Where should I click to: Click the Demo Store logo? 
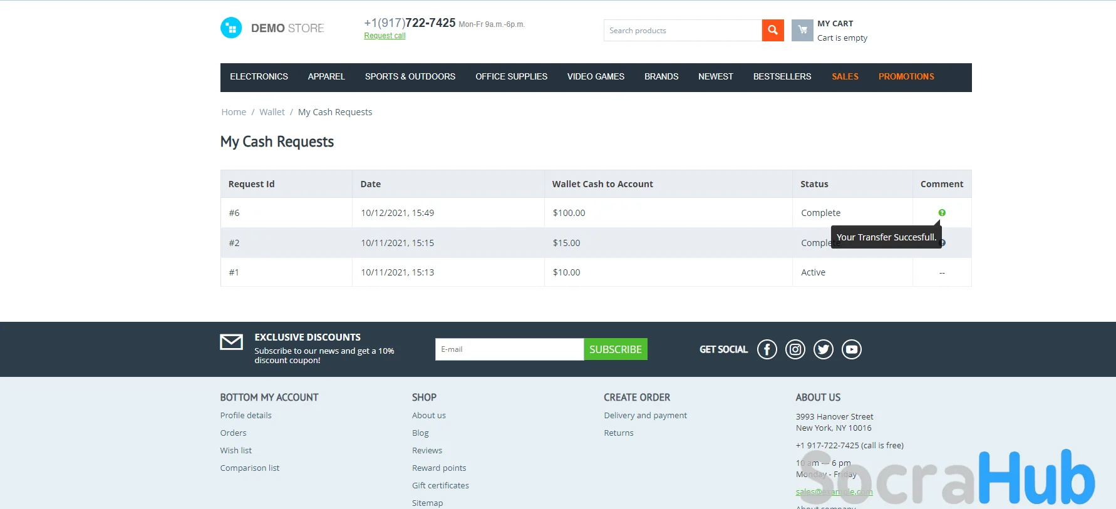click(272, 28)
